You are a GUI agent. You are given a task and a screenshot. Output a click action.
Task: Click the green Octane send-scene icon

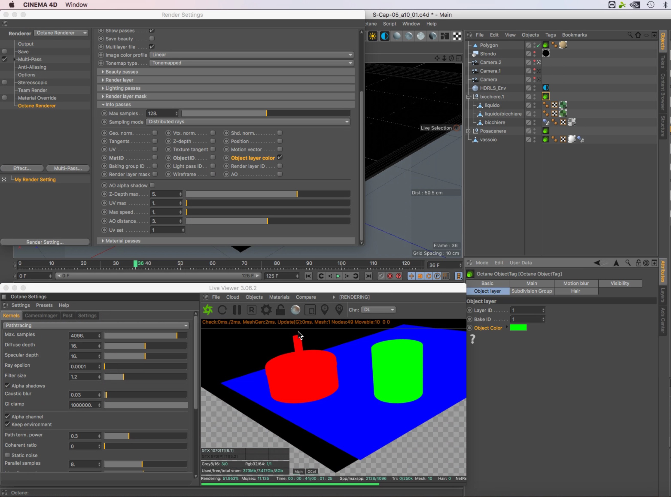pyautogui.click(x=208, y=310)
